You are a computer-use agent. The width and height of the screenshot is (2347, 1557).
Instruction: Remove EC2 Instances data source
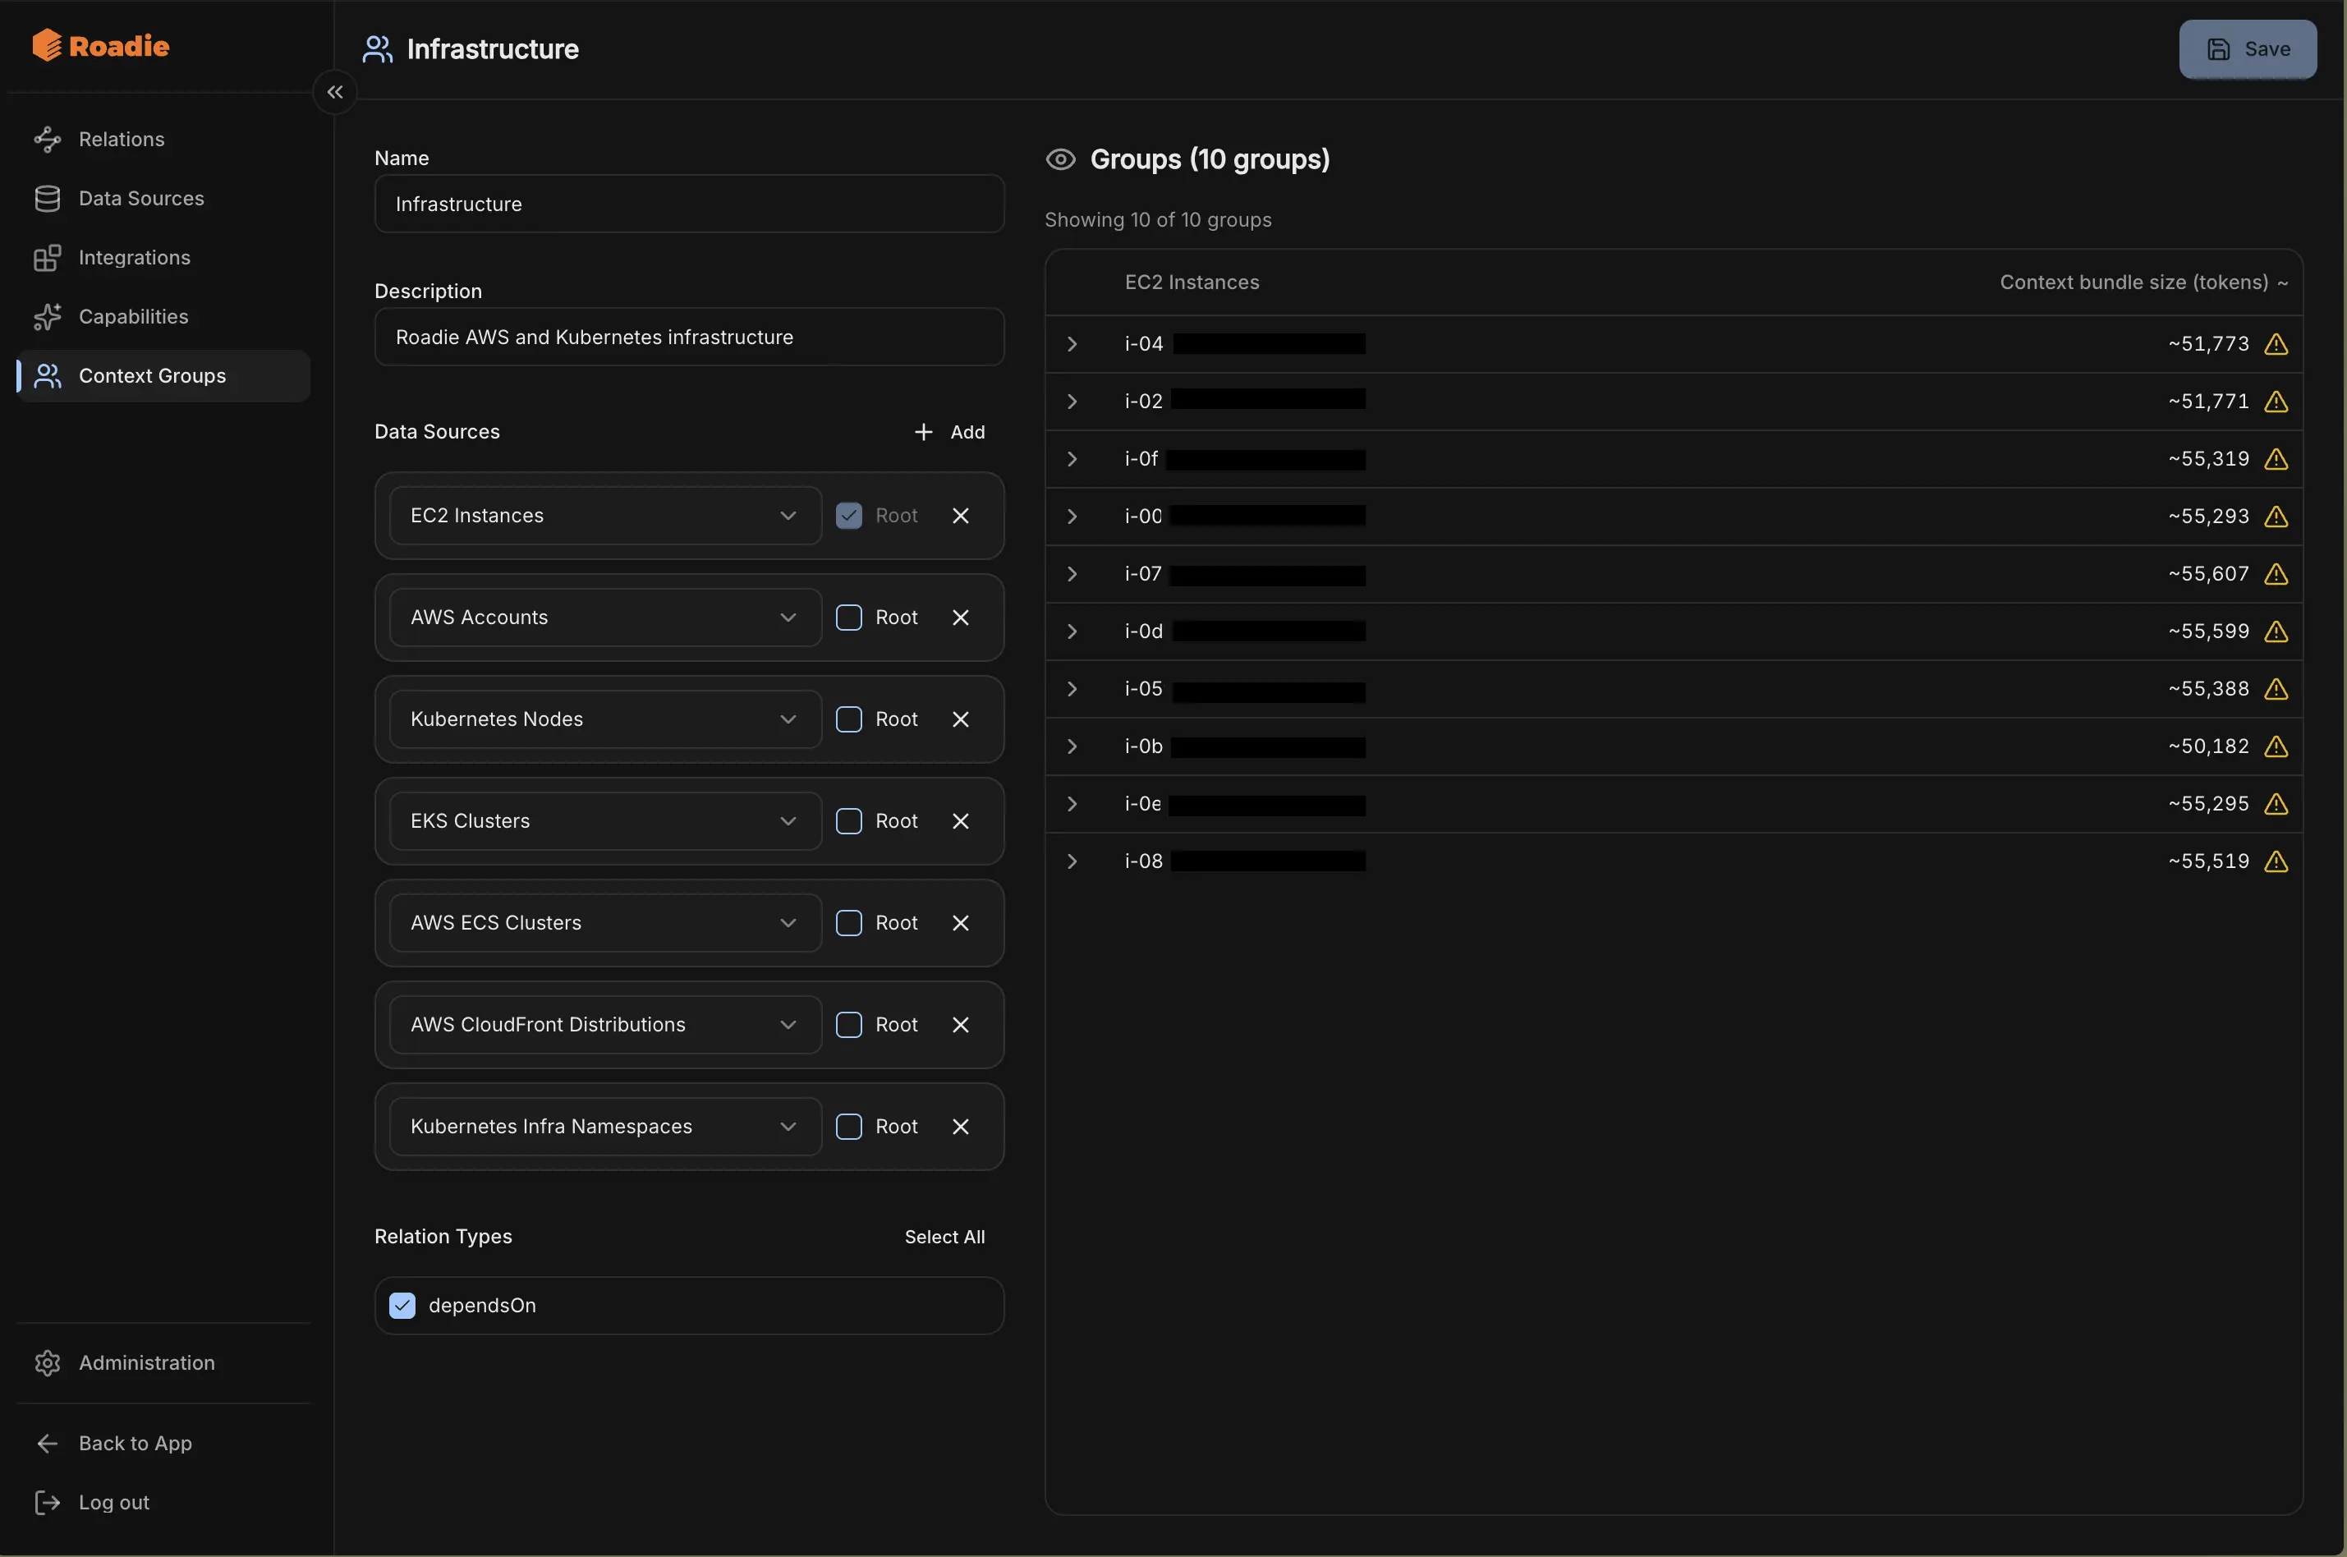[960, 516]
